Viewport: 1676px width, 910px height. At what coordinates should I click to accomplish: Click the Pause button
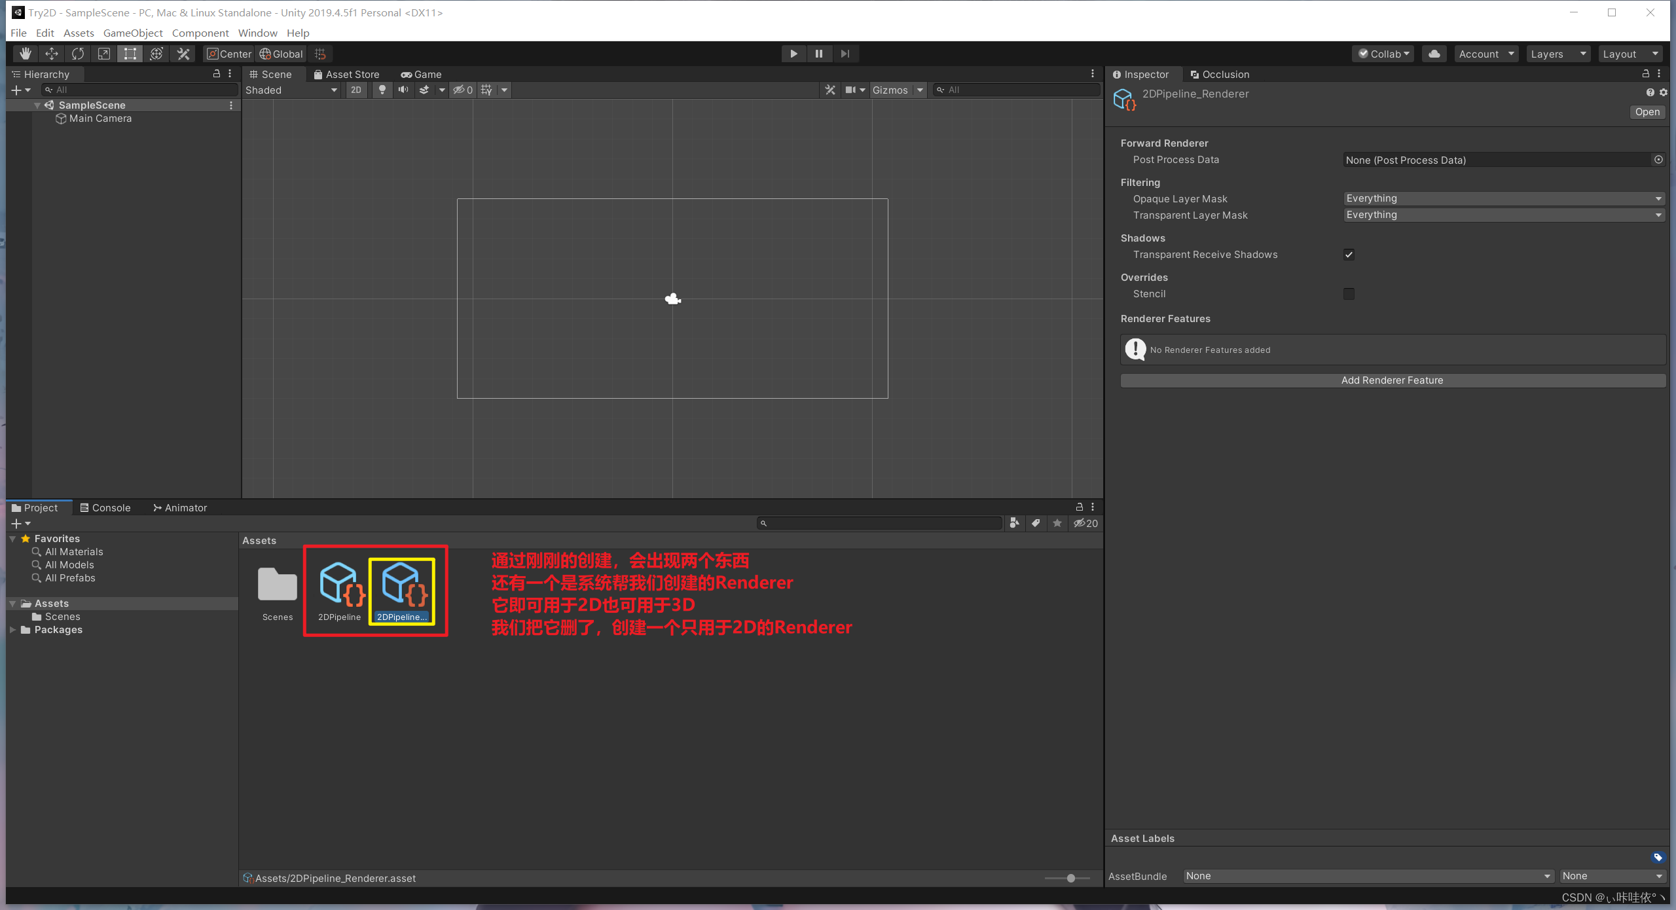(x=819, y=54)
